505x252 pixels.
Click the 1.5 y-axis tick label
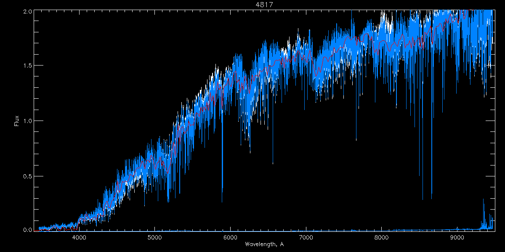[x=27, y=66]
